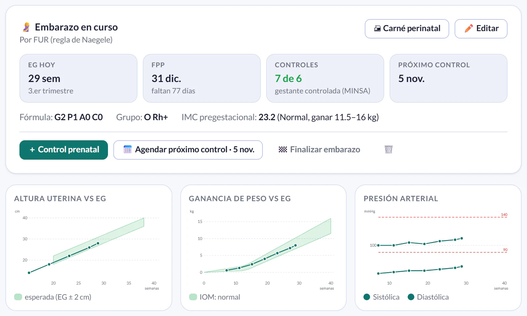Click the esperada EG green swatch
Viewport: 527px width, 316px height.
click(x=18, y=297)
